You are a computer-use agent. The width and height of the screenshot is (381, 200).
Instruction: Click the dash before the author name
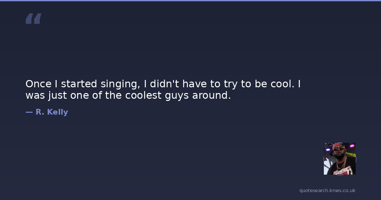click(x=29, y=112)
